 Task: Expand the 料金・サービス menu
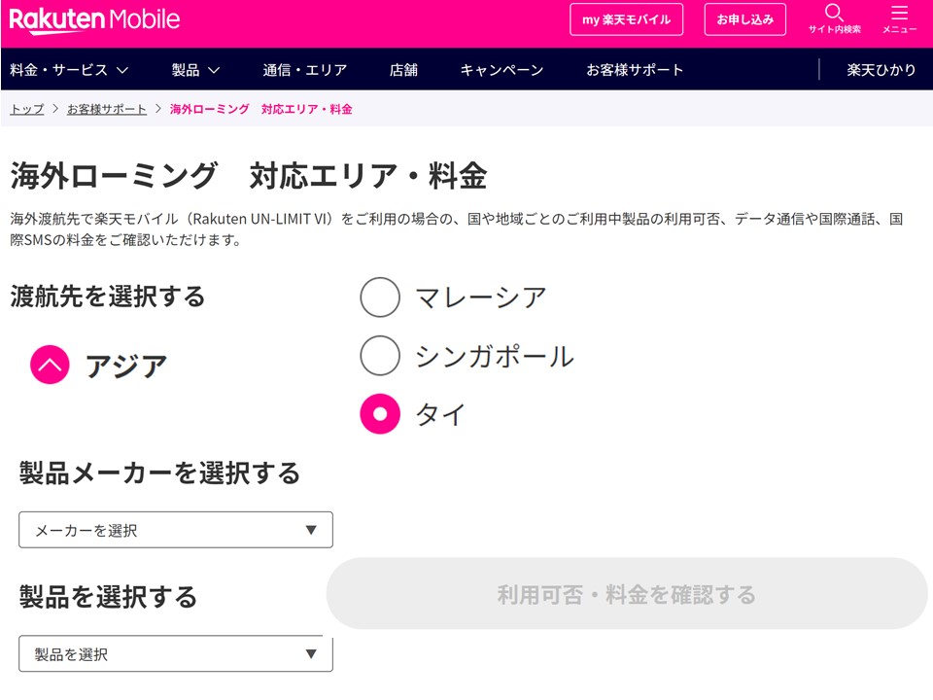(x=69, y=70)
